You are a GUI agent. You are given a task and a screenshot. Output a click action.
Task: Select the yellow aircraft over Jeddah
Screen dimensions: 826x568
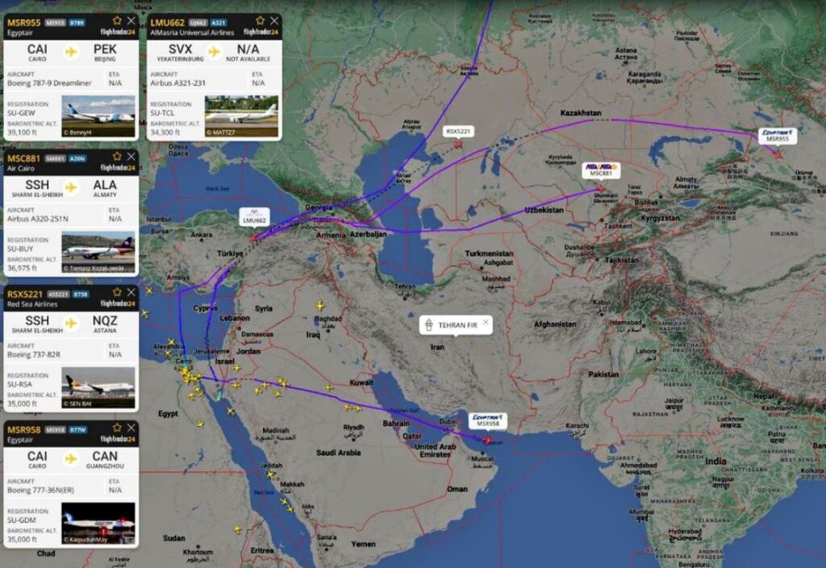(271, 474)
